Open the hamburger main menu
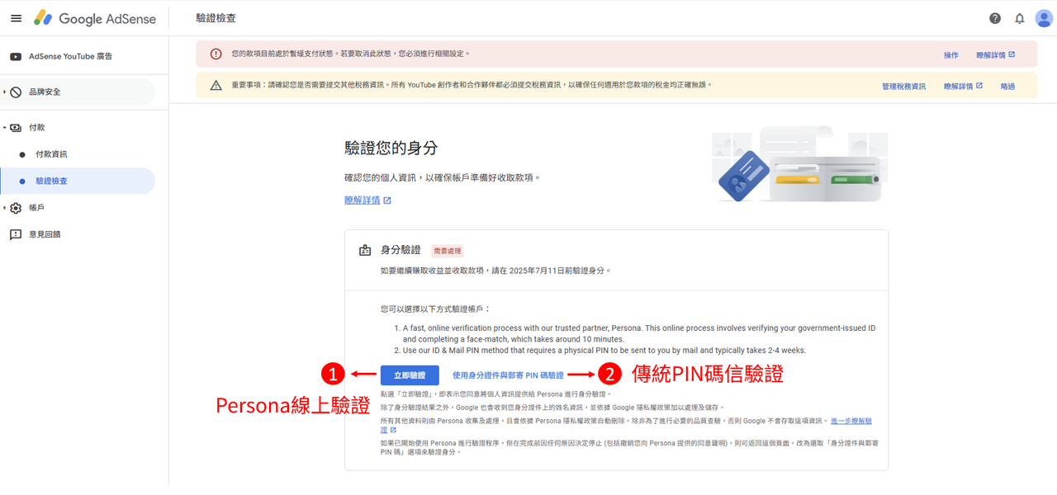This screenshot has height=495, width=1057. tap(16, 18)
